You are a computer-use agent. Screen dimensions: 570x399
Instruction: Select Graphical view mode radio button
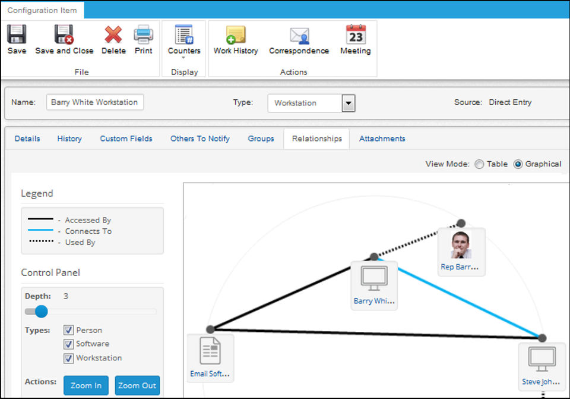[518, 164]
